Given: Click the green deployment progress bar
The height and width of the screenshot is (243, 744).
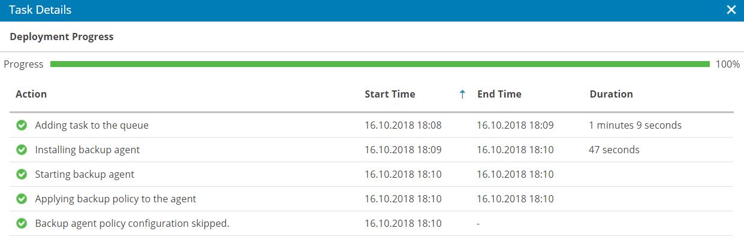Looking at the screenshot, I should click(380, 64).
